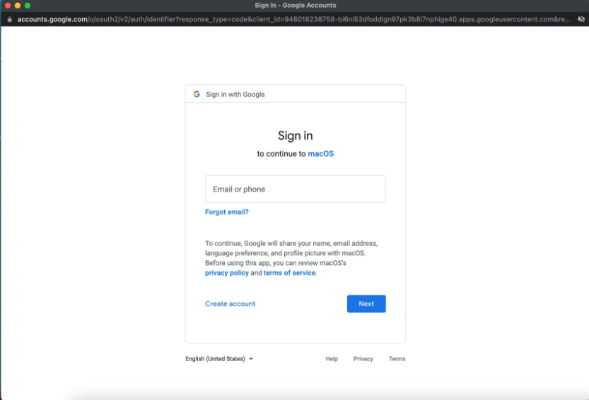Image resolution: width=589 pixels, height=400 pixels.
Task: Click Create account
Action: click(x=231, y=303)
